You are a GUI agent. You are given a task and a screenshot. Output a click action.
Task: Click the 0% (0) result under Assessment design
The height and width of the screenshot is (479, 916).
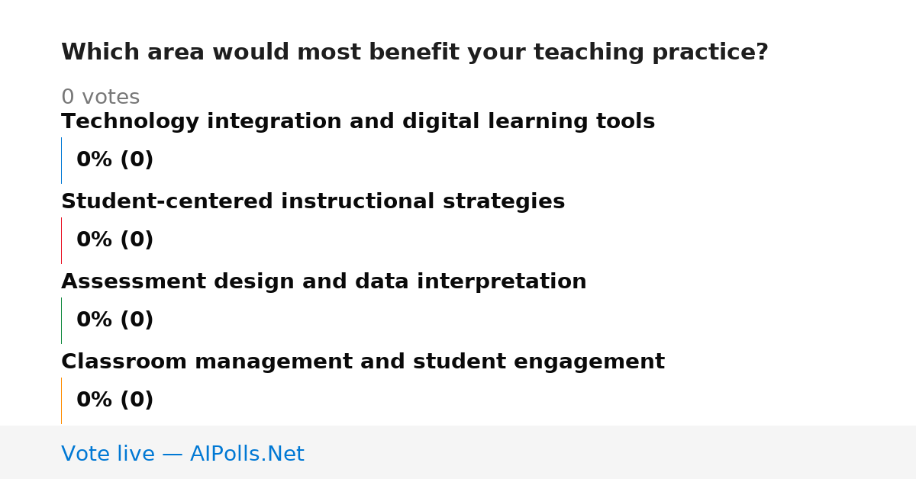pos(115,320)
